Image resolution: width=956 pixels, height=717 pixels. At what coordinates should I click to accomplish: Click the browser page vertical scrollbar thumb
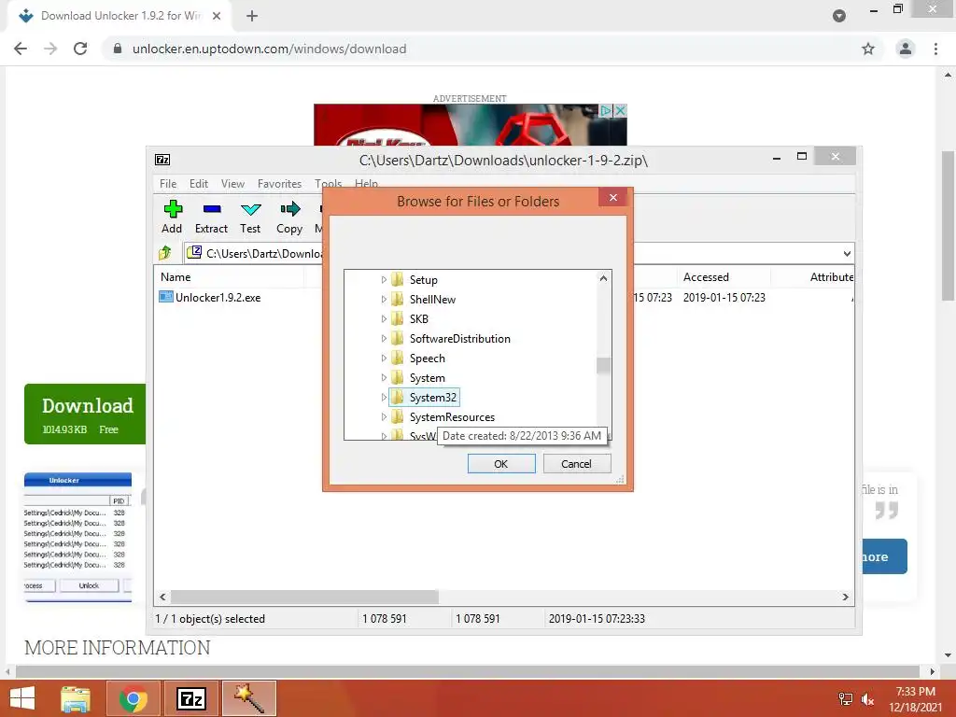[949, 226]
